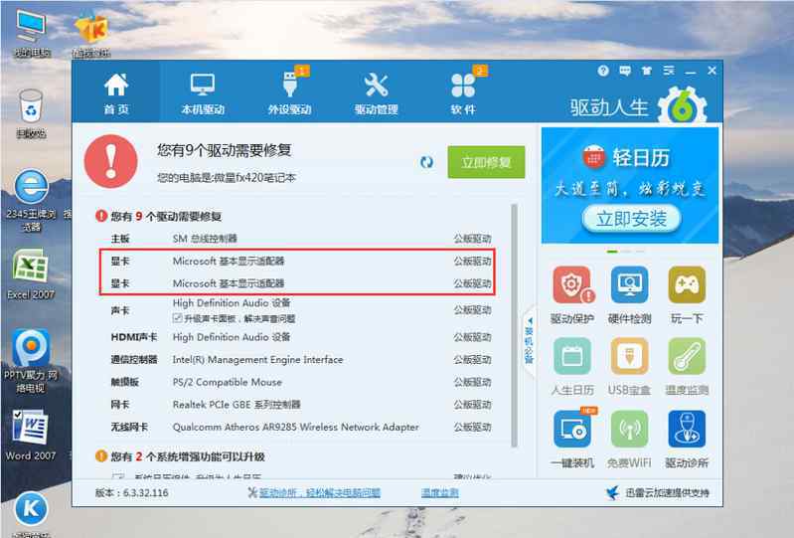Click 公版驱动 label for 无线网卡 row
Viewport: 794px width, 538px height.
point(472,427)
